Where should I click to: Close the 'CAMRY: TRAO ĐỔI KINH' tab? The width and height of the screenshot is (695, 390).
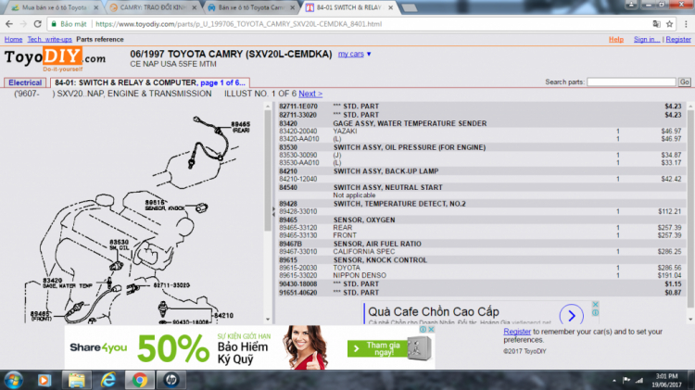click(195, 7)
